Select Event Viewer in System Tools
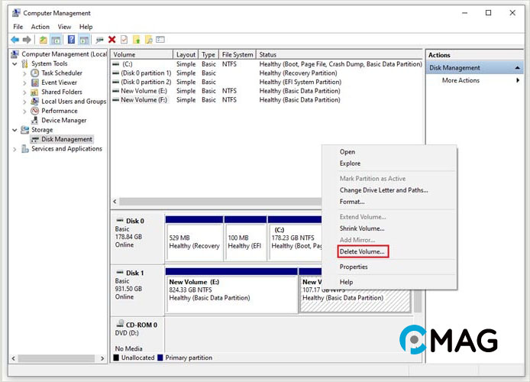530x382 pixels. [x=59, y=83]
